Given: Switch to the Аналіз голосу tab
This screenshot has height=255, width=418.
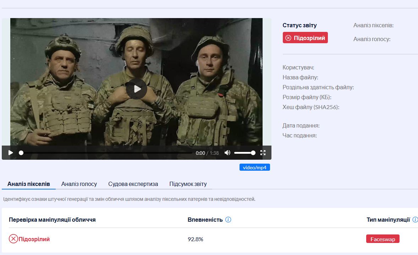Looking at the screenshot, I should (x=79, y=184).
